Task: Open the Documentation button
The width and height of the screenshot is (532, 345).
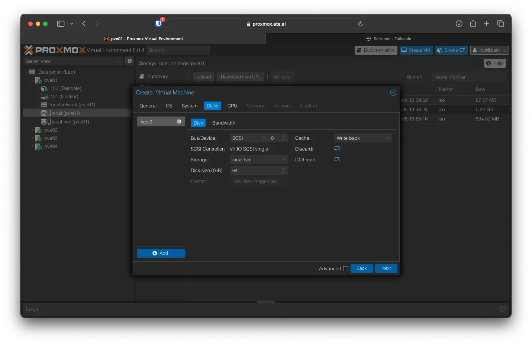Action: point(376,50)
